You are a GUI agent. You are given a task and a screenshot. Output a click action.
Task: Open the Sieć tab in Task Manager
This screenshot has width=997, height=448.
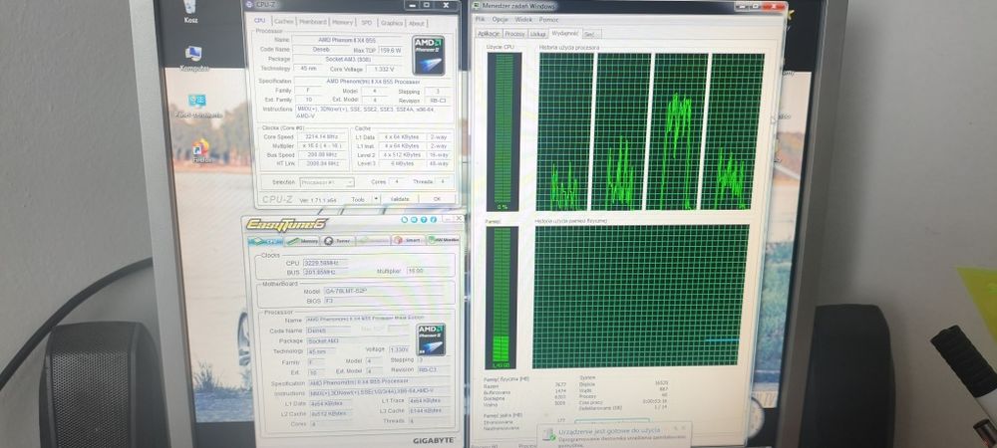pos(590,34)
